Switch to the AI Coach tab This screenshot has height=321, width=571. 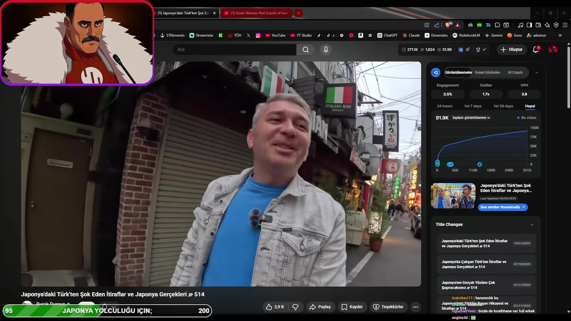click(515, 72)
